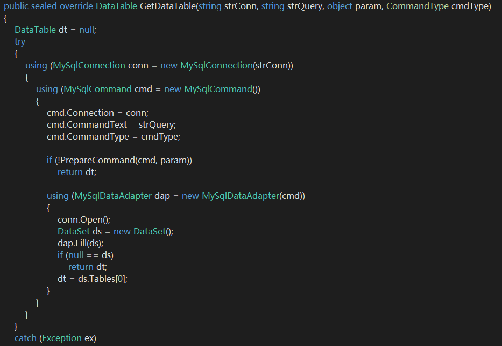Click the GetDataTable method name
Screen dimensions: 502x346
(168, 6)
